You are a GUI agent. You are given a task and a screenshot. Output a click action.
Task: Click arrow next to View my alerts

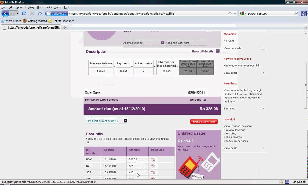coord(263,48)
